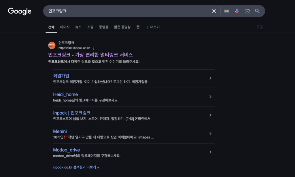Screen dimensions: 295x177
Task: Open the on-screen keyboard icon
Action: click(x=226, y=11)
